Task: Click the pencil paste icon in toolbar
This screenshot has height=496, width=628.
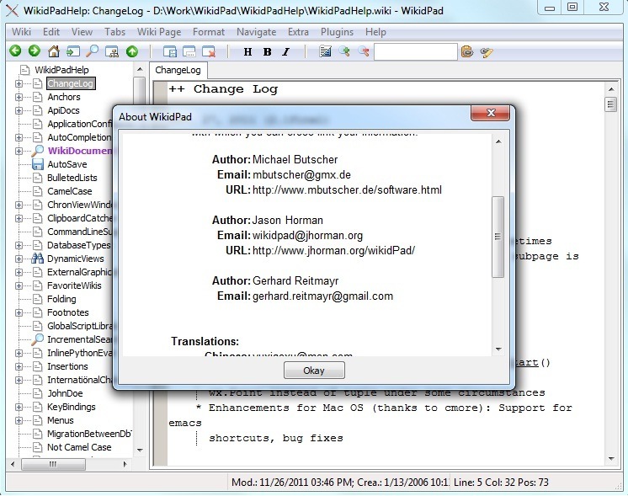Action: coord(487,52)
